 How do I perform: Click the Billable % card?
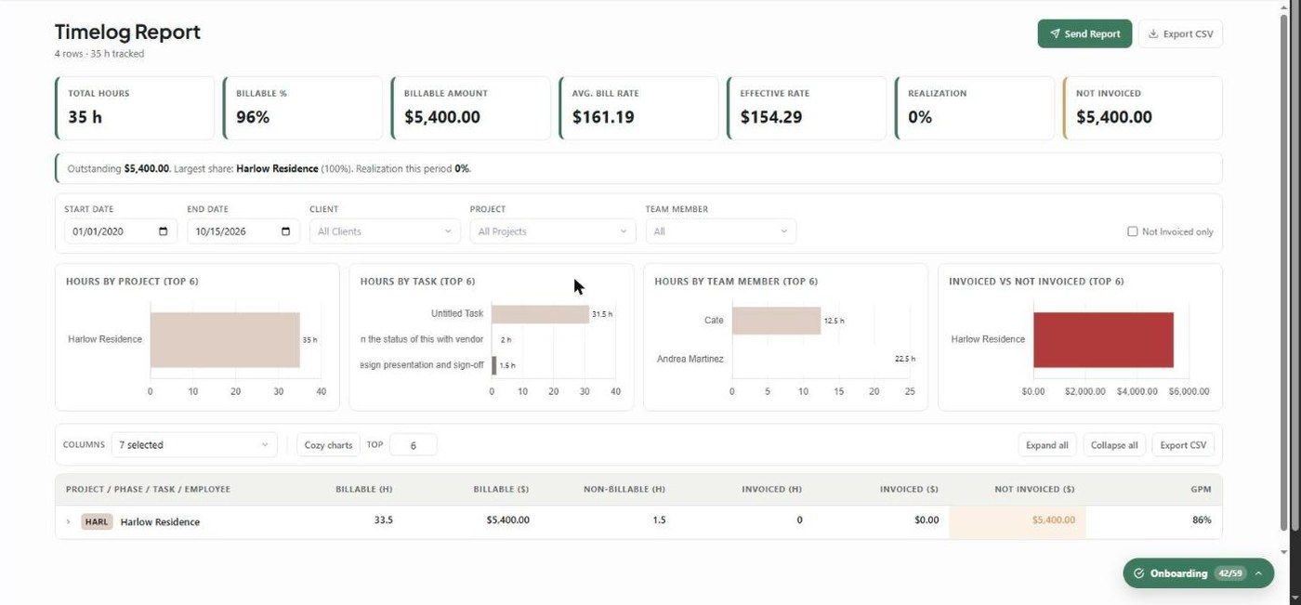click(303, 108)
